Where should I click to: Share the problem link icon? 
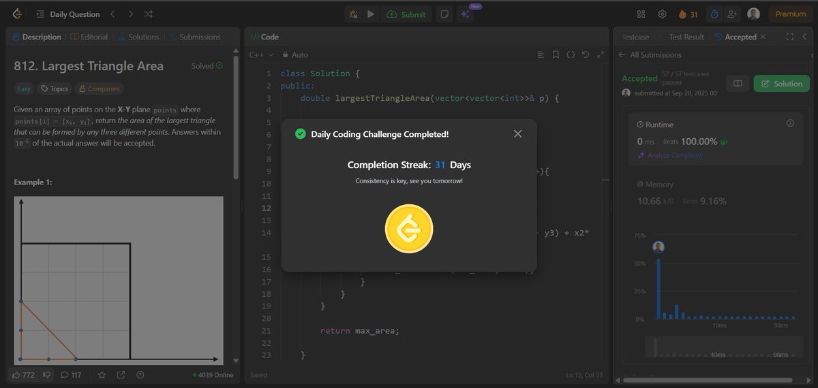(121, 374)
